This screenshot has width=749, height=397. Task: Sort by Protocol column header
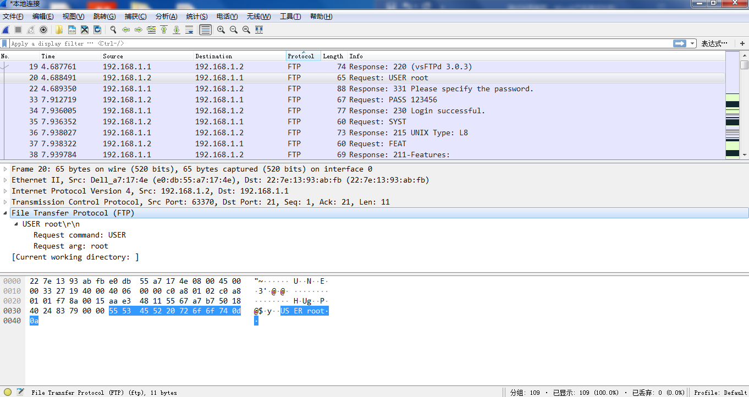point(304,56)
